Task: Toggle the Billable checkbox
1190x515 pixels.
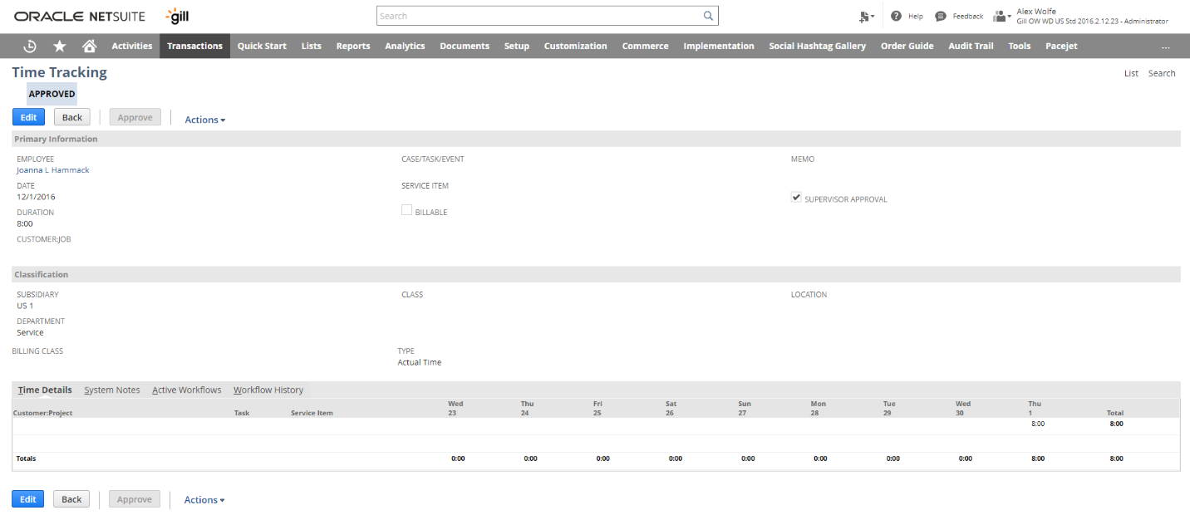Action: pyautogui.click(x=406, y=211)
